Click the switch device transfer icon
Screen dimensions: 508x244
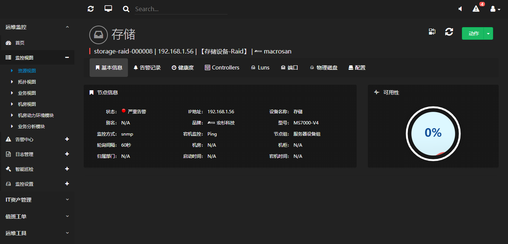pyautogui.click(x=432, y=32)
